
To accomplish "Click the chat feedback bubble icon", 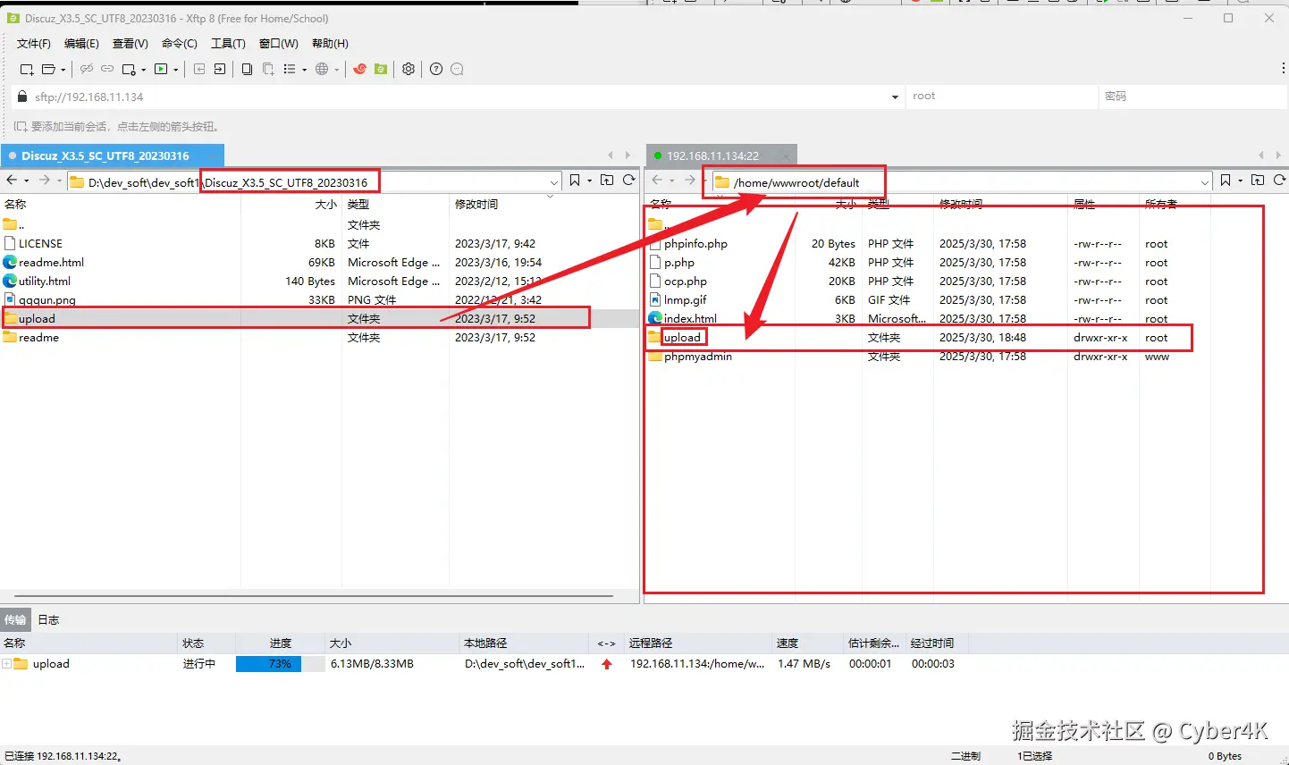I will point(457,69).
